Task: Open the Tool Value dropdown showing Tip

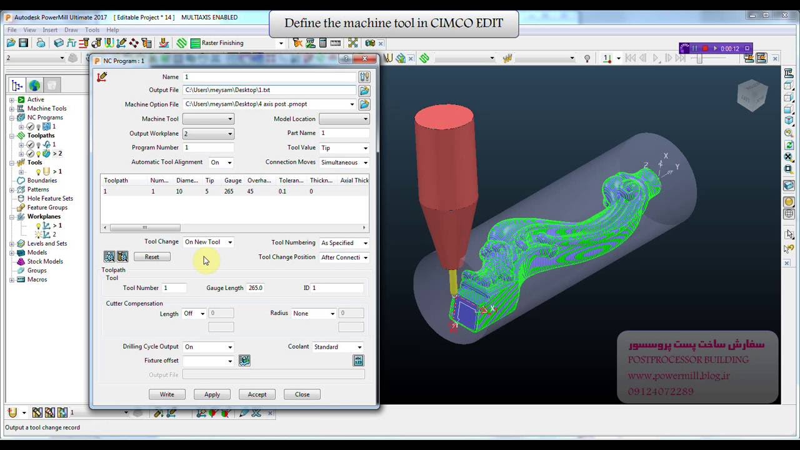Action: (344, 148)
